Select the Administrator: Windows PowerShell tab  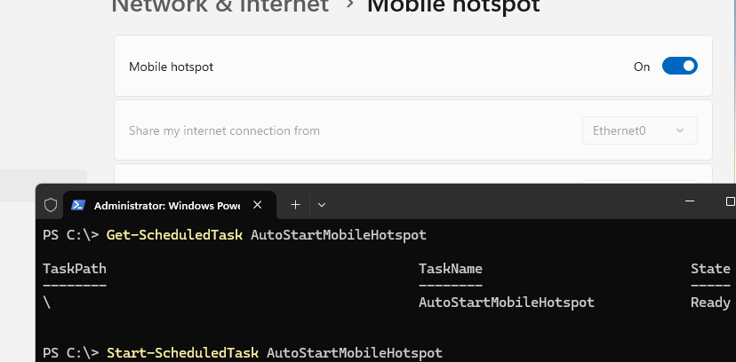tap(166, 205)
